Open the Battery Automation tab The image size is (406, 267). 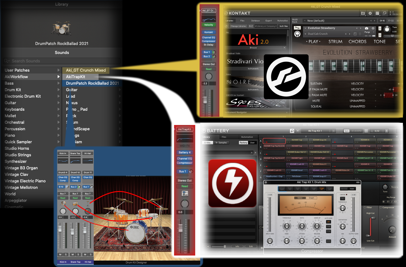pyautogui.click(x=247, y=137)
